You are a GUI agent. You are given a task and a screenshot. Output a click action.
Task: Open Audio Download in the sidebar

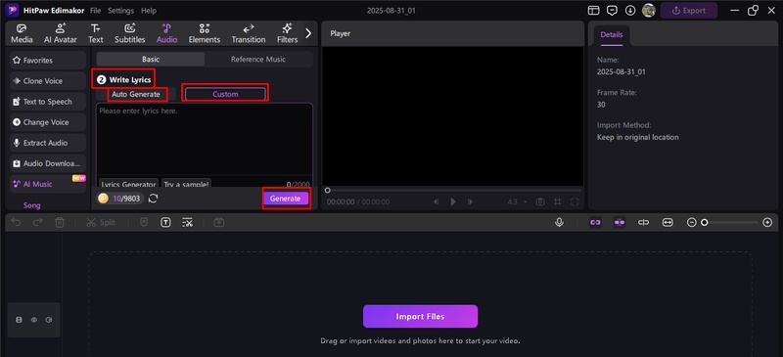tap(47, 163)
